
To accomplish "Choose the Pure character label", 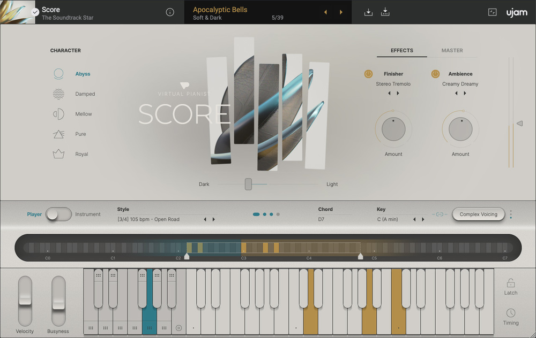I will pyautogui.click(x=81, y=134).
